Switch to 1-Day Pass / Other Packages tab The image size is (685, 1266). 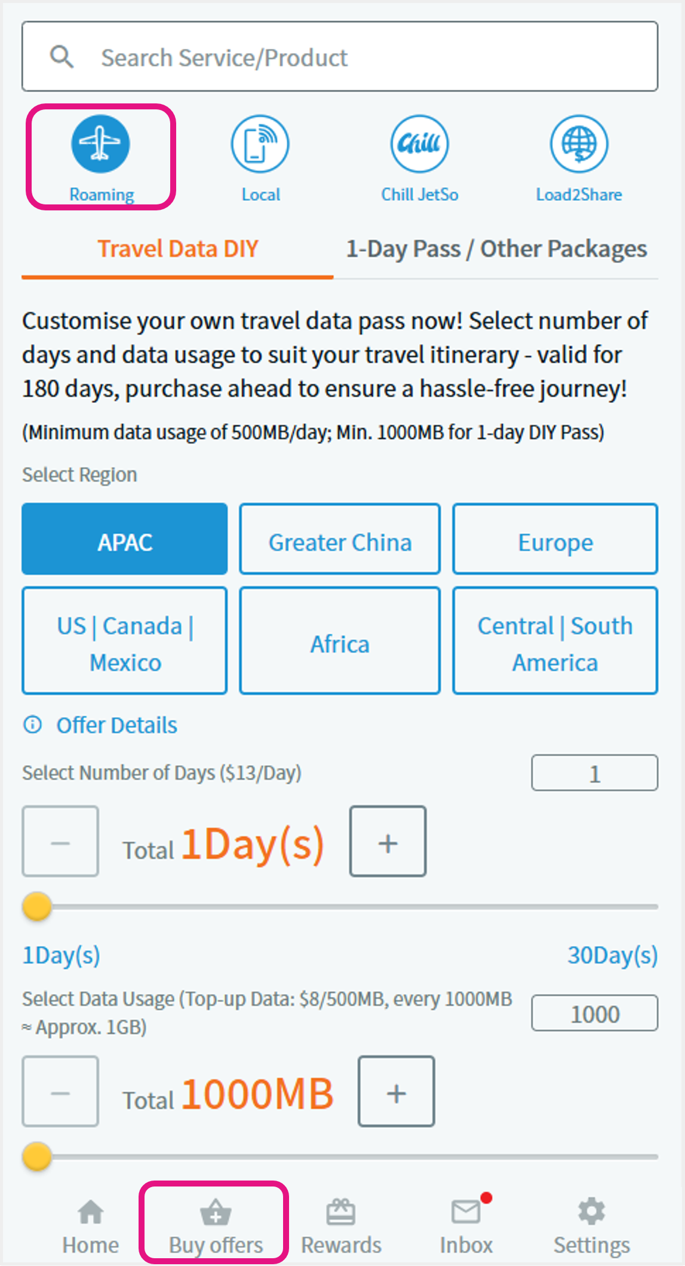[x=496, y=249]
